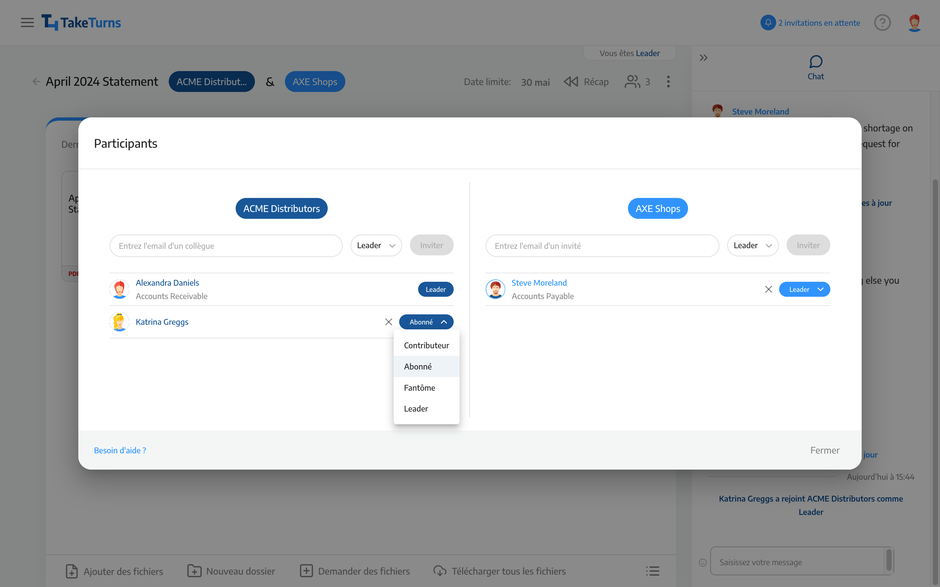Click Besoin d'aide ? link
The width and height of the screenshot is (940, 587).
(x=120, y=450)
